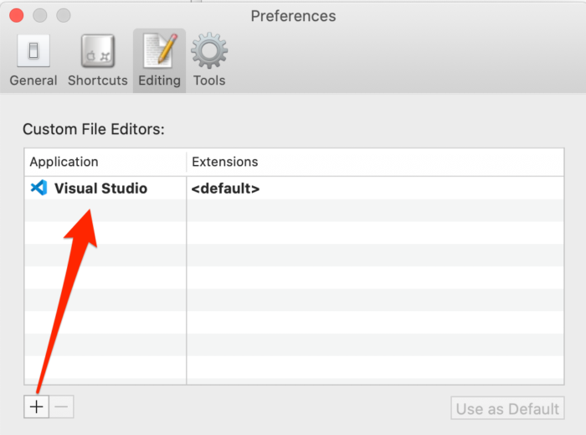Click the "Extensions" column header
This screenshot has height=435, width=586.
pos(224,162)
